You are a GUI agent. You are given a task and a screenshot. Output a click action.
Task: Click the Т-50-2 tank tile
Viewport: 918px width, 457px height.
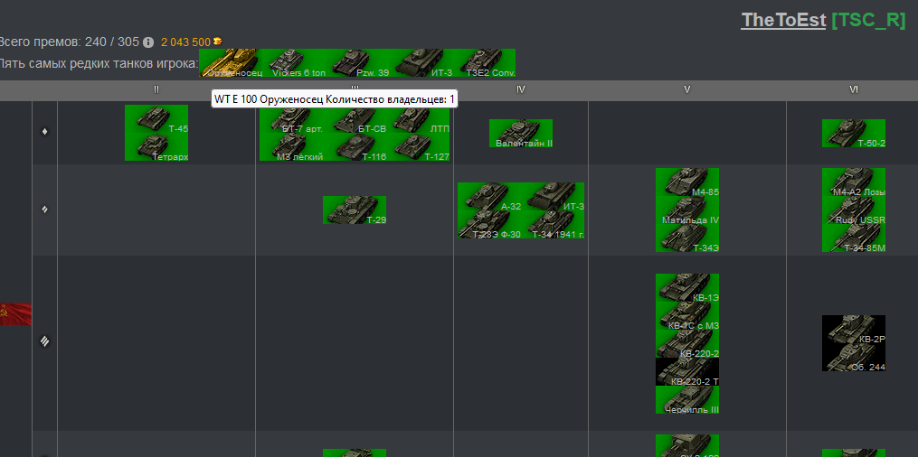pyautogui.click(x=854, y=134)
